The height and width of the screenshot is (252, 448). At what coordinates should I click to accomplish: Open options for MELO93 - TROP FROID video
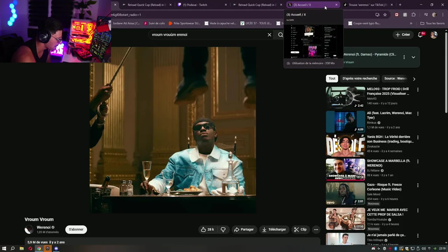click(418, 90)
